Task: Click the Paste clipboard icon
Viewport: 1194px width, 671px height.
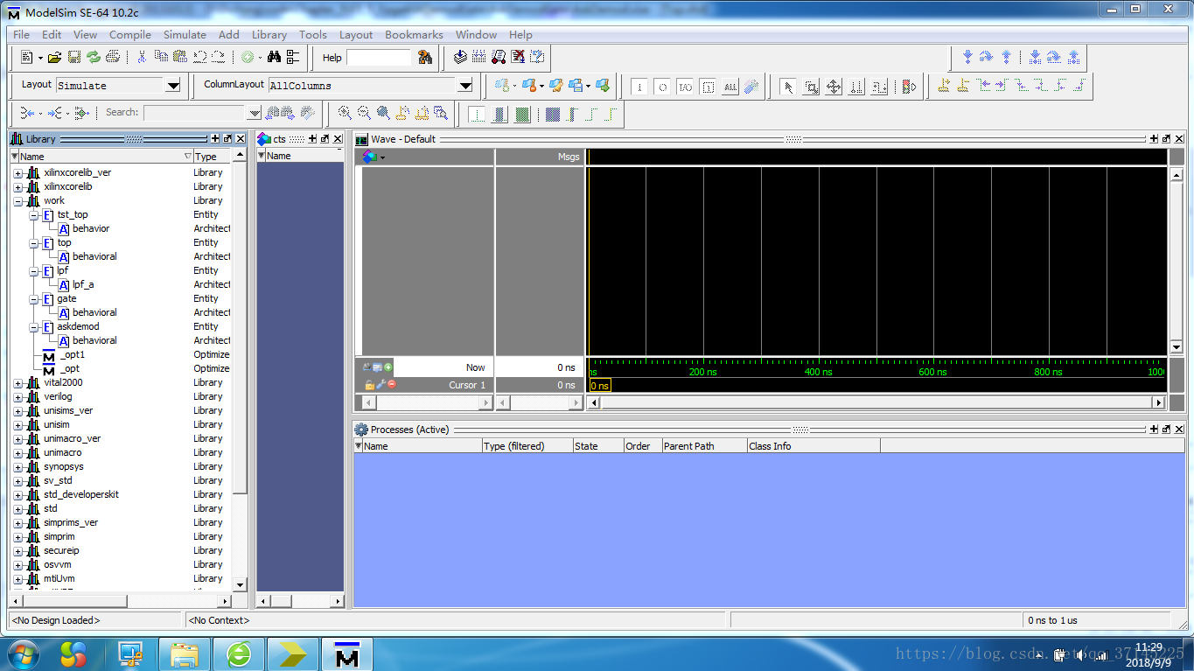Action: click(180, 57)
